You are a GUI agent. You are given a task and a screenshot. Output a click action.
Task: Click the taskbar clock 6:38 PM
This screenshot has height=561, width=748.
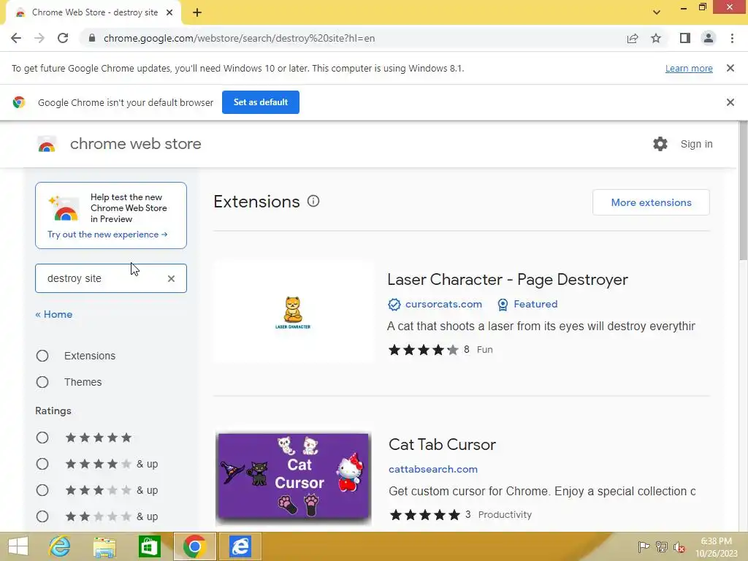click(x=716, y=547)
